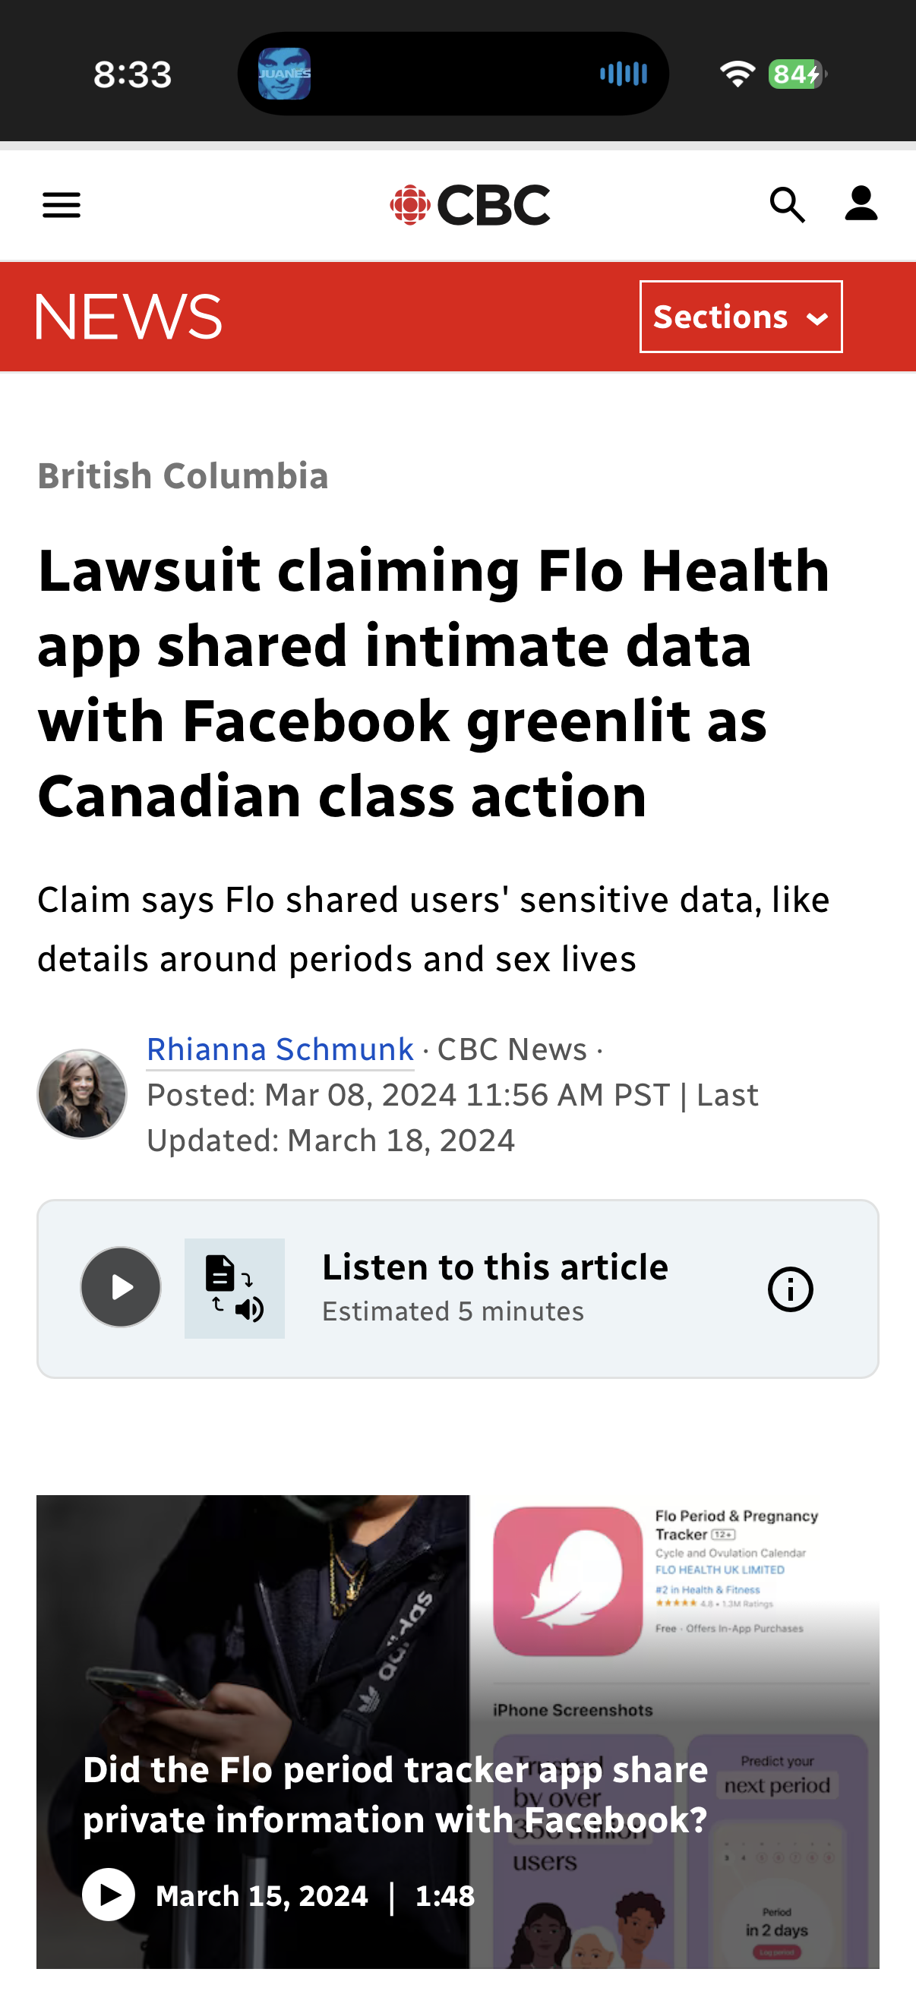This screenshot has height=1991, width=916.
Task: Click the article headline about Flo Health lawsuit
Action: tap(434, 688)
